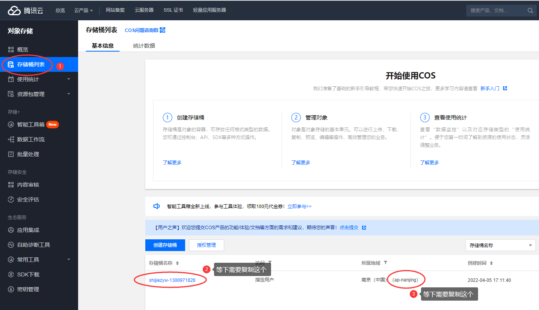This screenshot has width=539, height=310.
Task: Click 了解更多 under 管理对象
Action: pyautogui.click(x=301, y=162)
